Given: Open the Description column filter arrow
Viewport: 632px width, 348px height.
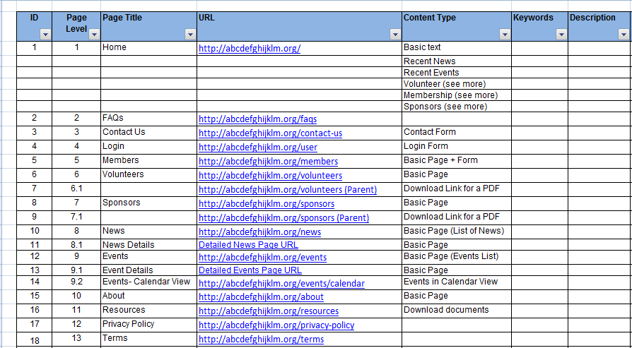Looking at the screenshot, I should click(x=623, y=35).
